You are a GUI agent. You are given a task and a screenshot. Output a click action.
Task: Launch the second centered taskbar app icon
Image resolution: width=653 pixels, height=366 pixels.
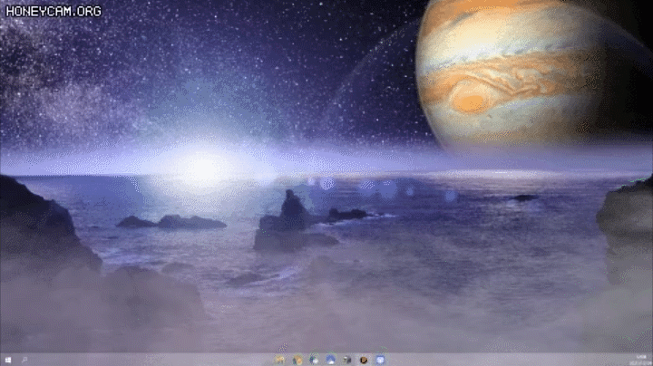pyautogui.click(x=297, y=360)
